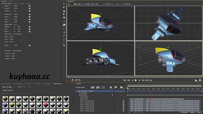Select the rotate tool circular arrows
This screenshot has width=203, height=114.
tap(64, 28)
